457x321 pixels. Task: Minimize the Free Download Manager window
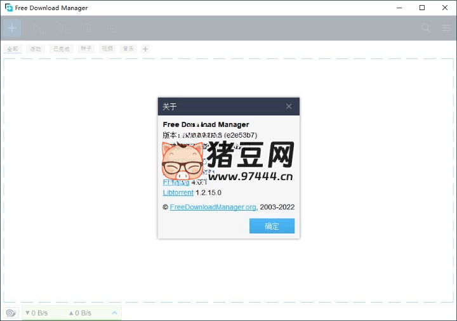pyautogui.click(x=399, y=8)
